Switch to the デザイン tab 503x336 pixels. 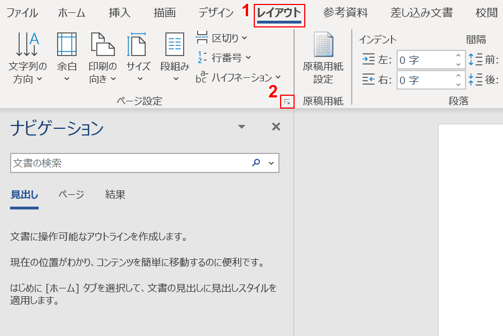click(216, 13)
